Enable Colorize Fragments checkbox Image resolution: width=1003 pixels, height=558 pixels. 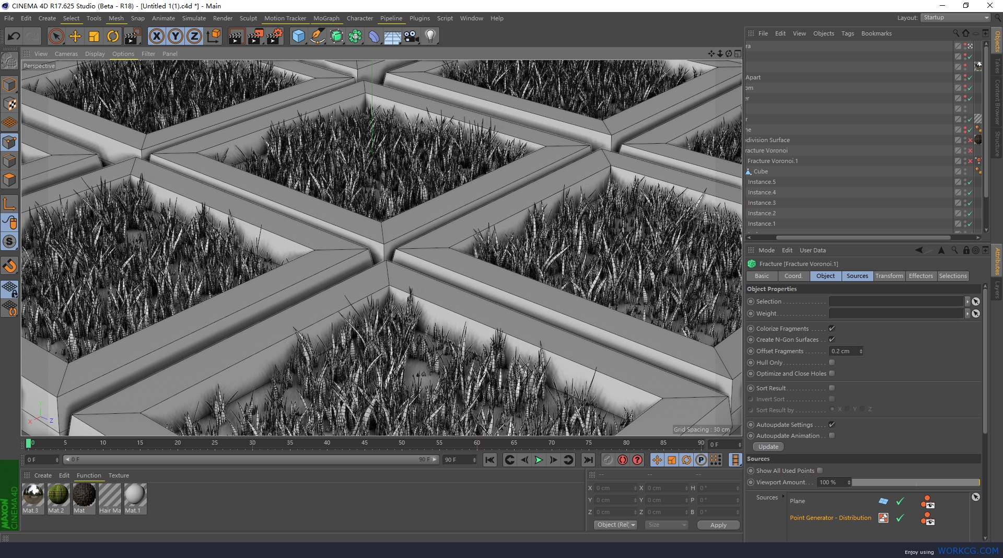pyautogui.click(x=832, y=328)
